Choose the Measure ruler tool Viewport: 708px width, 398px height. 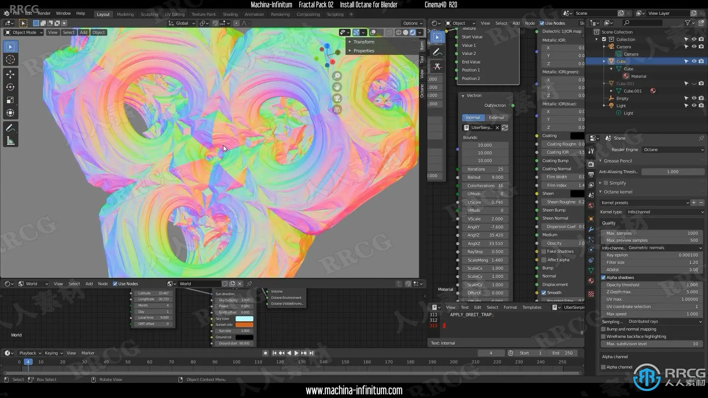click(x=10, y=141)
